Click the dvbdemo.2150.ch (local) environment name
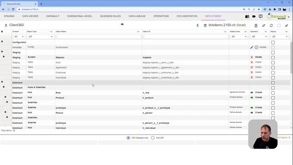The image size is (293, 165). pyautogui.click(x=227, y=25)
